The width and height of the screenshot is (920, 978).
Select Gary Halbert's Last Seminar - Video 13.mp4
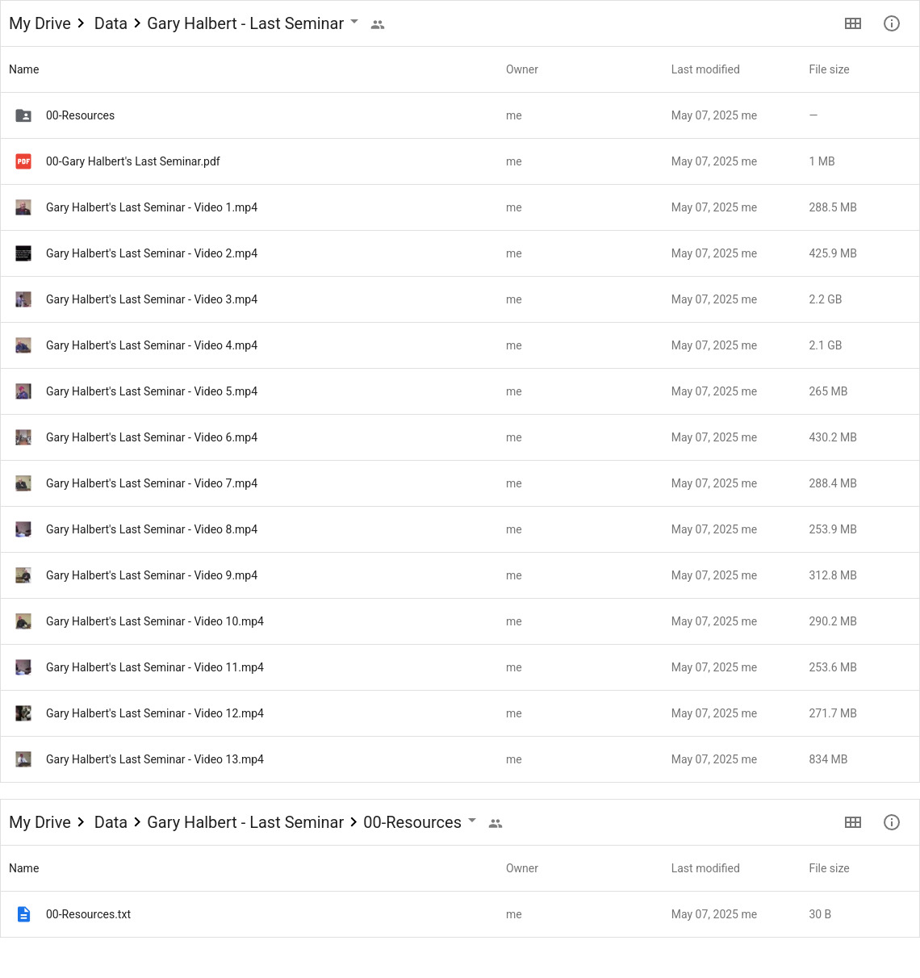point(460,759)
